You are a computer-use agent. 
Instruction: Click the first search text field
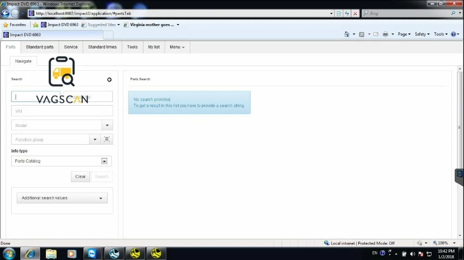click(36, 96)
